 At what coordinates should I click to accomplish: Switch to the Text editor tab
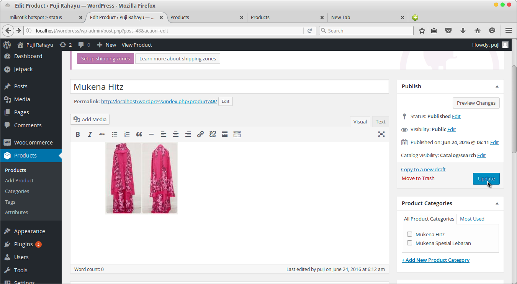[x=380, y=122]
